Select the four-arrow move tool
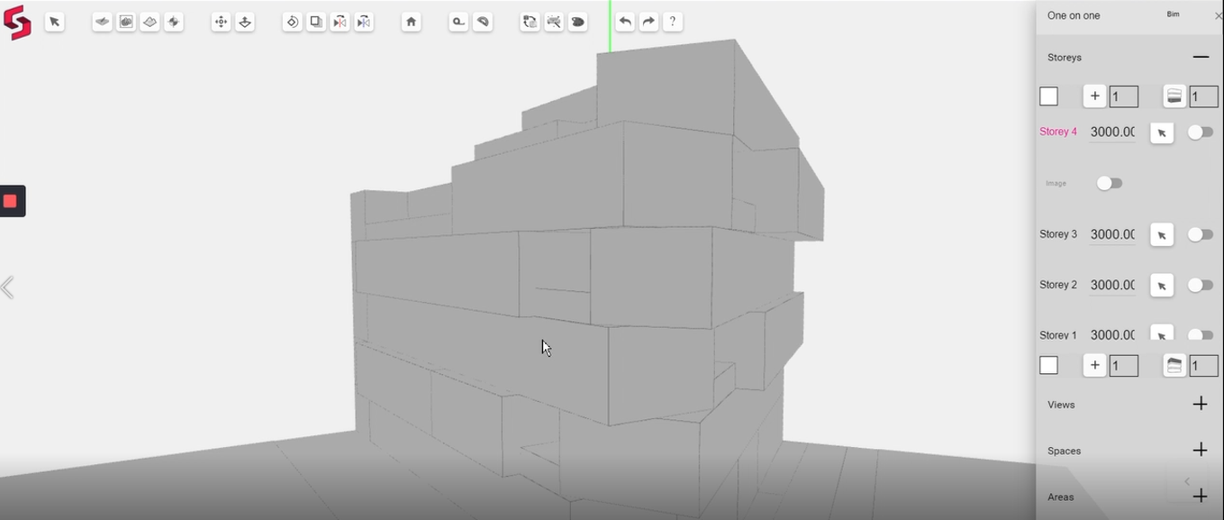This screenshot has height=520, width=1224. 221,22
